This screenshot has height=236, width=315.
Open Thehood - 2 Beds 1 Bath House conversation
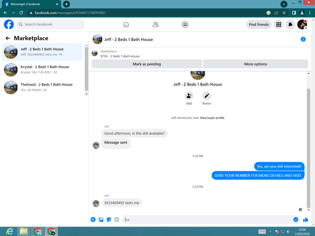point(42,87)
